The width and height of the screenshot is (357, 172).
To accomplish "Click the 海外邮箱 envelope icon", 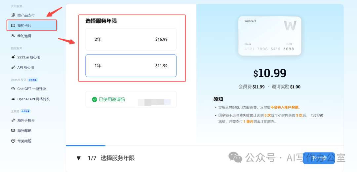I will click(x=13, y=130).
